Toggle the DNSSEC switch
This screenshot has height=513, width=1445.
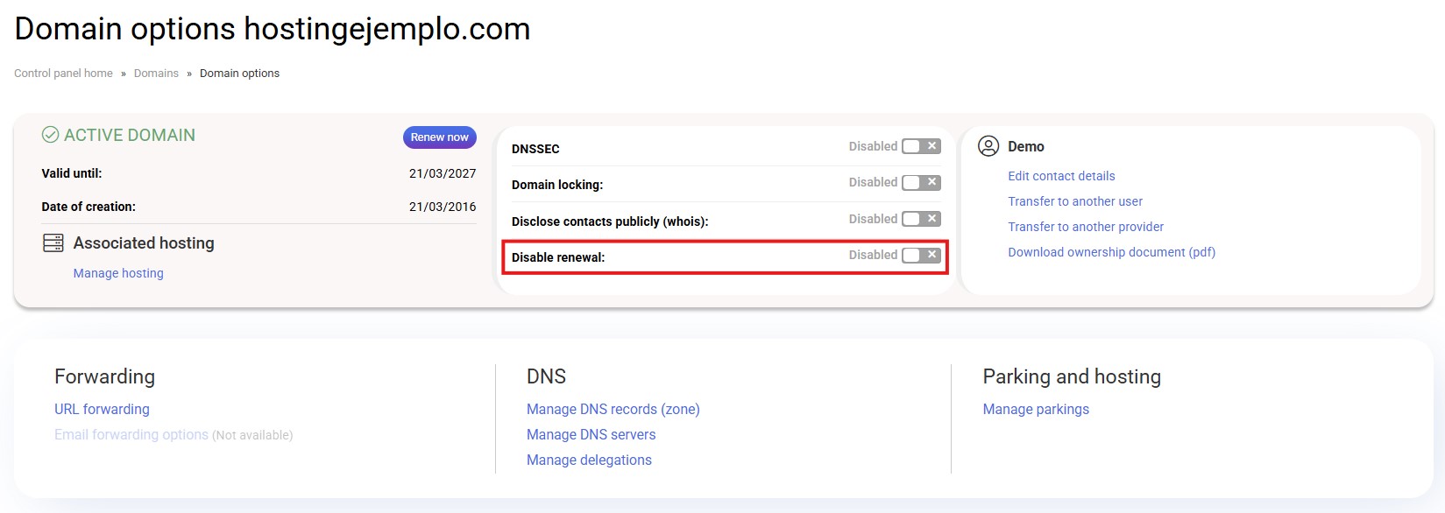coord(921,146)
